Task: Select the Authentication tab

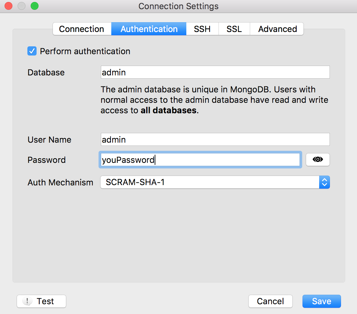Action: (x=149, y=29)
